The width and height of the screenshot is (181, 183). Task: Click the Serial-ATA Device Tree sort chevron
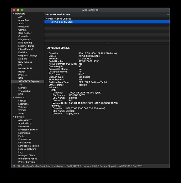point(168,15)
